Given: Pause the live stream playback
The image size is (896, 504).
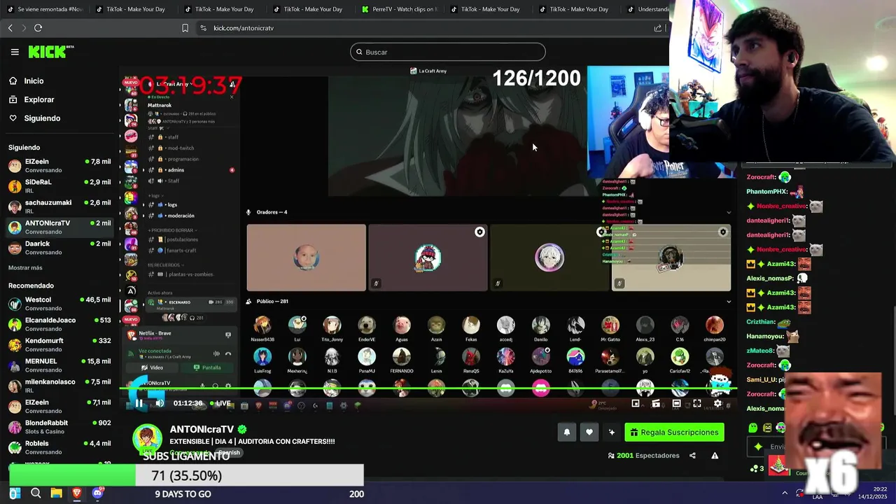Looking at the screenshot, I should [139, 403].
